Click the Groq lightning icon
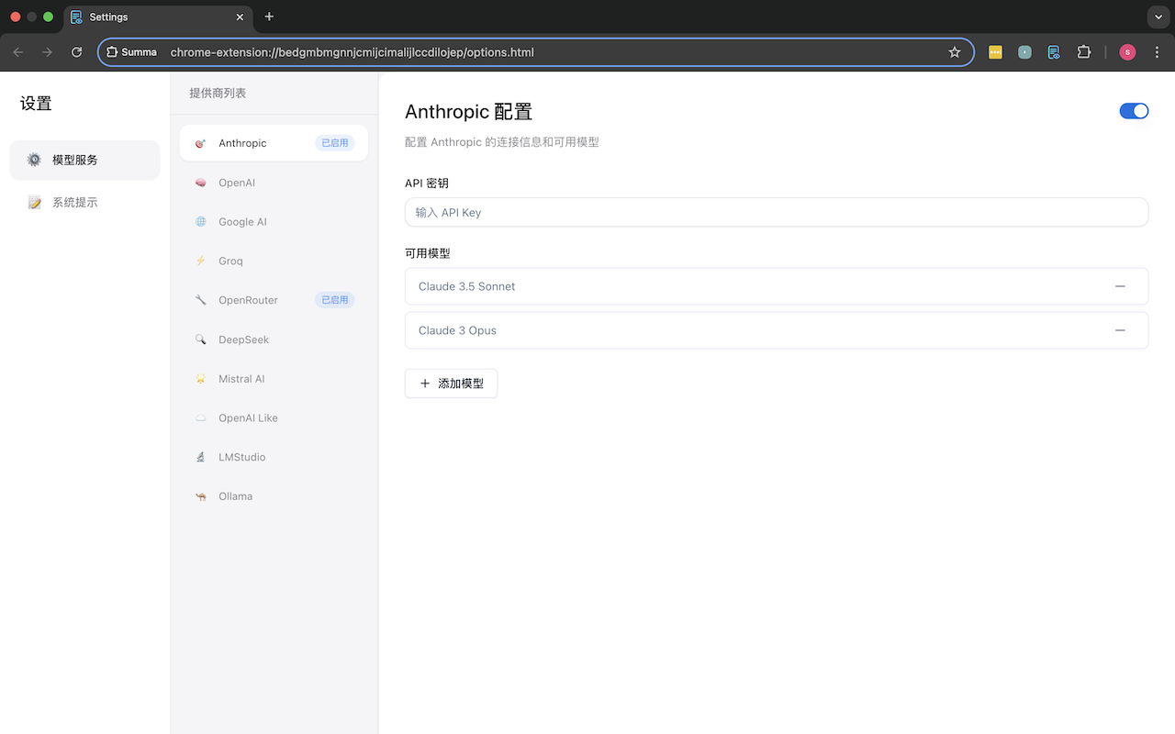The image size is (1175, 734). (200, 261)
